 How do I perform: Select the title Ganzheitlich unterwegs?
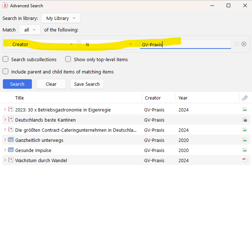(39, 140)
